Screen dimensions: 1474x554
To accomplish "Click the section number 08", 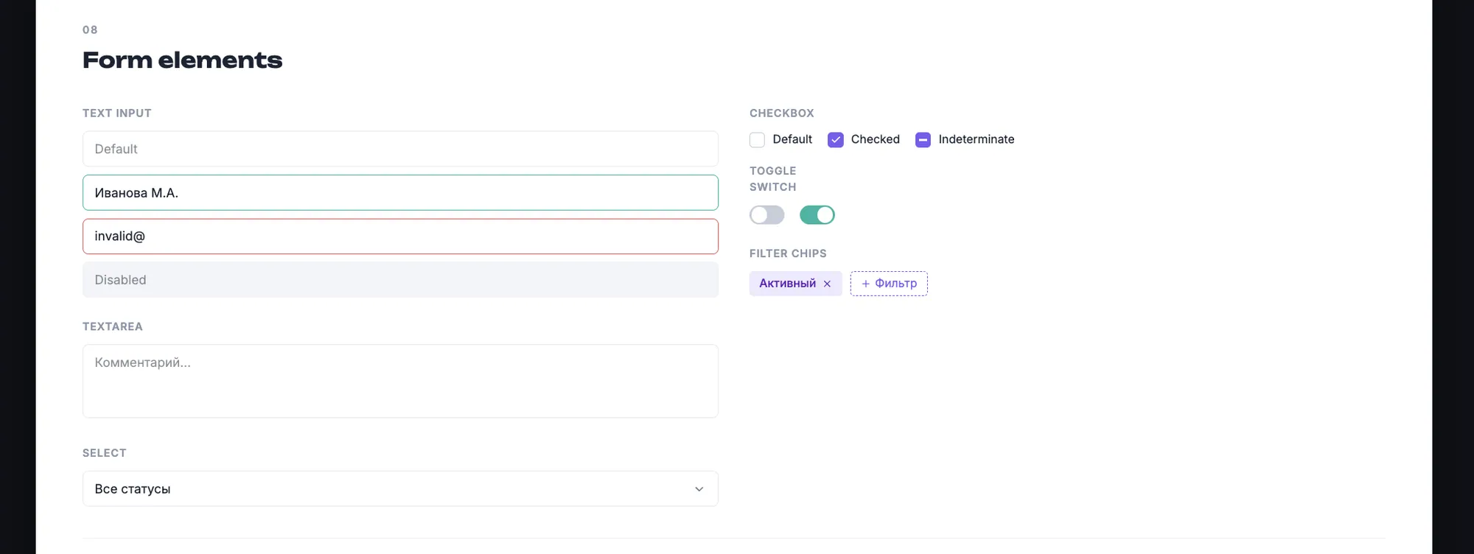I will coord(90,29).
